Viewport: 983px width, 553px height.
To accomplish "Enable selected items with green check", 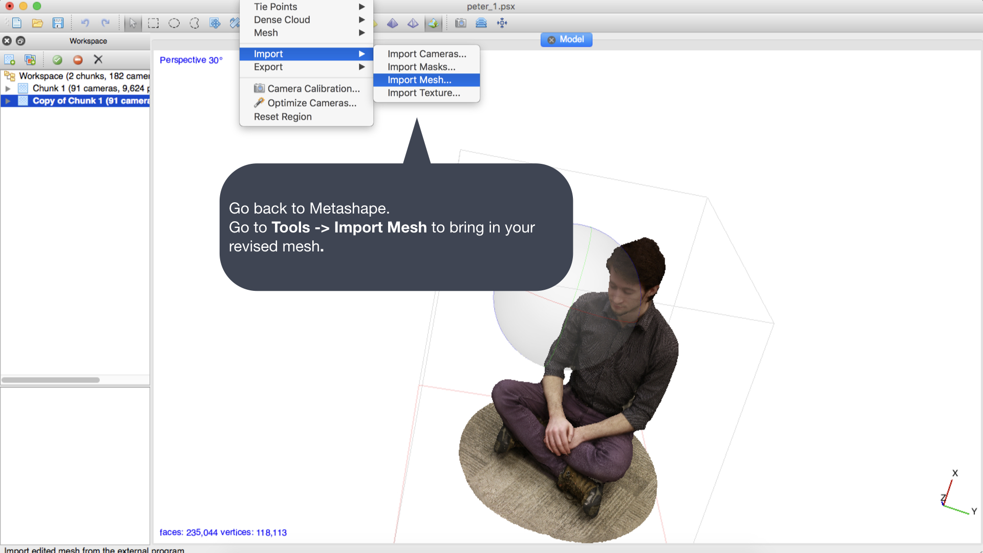I will pyautogui.click(x=57, y=60).
